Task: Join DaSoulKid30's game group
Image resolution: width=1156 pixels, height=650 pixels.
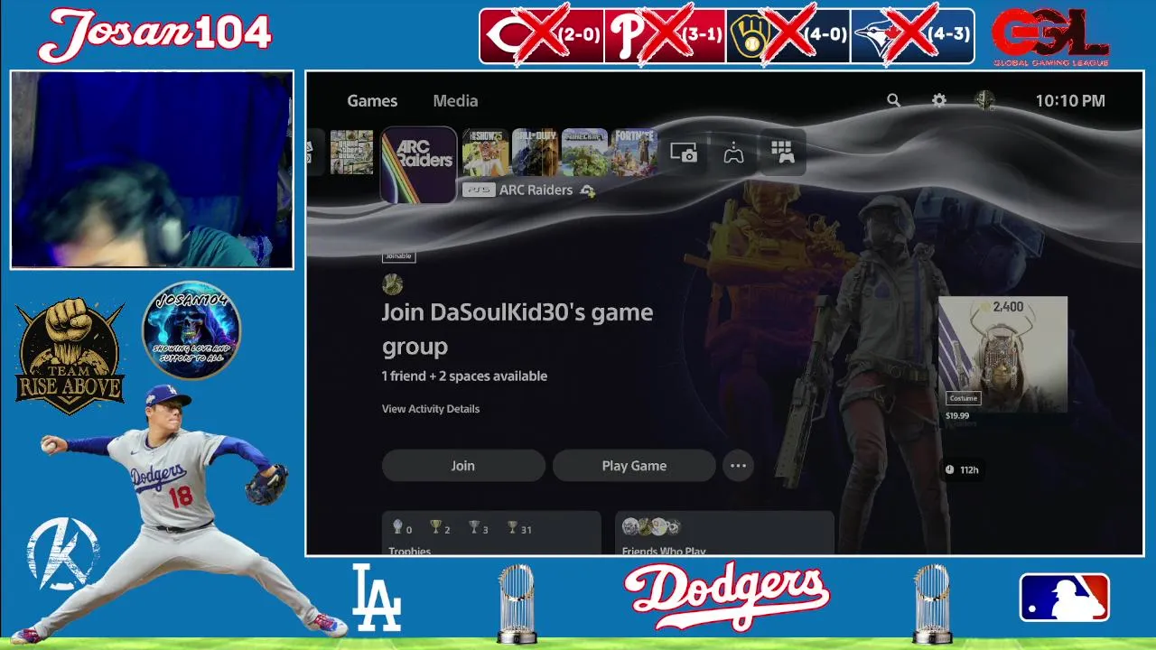Action: tap(463, 466)
